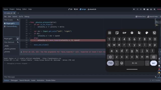The height and width of the screenshot is (90, 161).
Task: Open the Shader Editor bottom tab
Action: tap(51, 80)
